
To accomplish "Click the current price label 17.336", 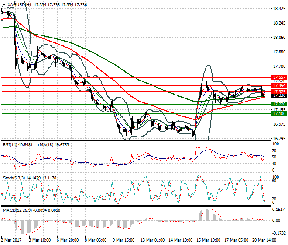I will [279, 96].
